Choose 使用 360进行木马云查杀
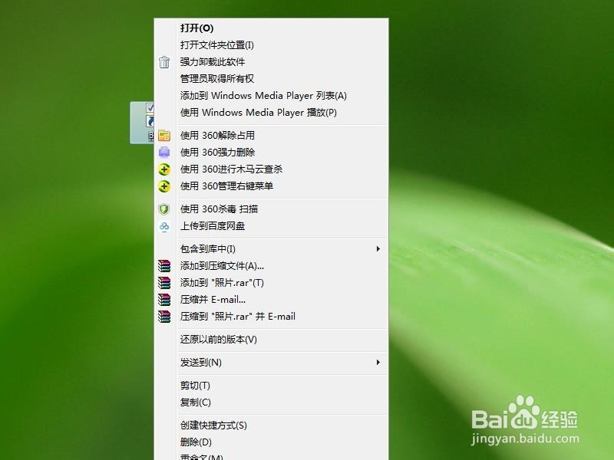The image size is (614, 460). point(271,169)
